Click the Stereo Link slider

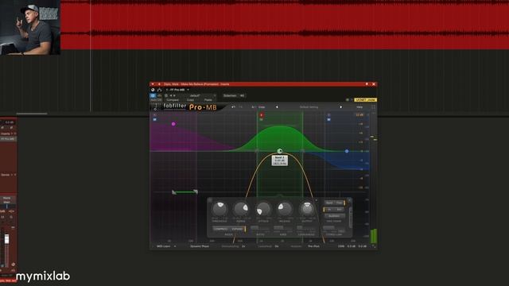(x=334, y=228)
